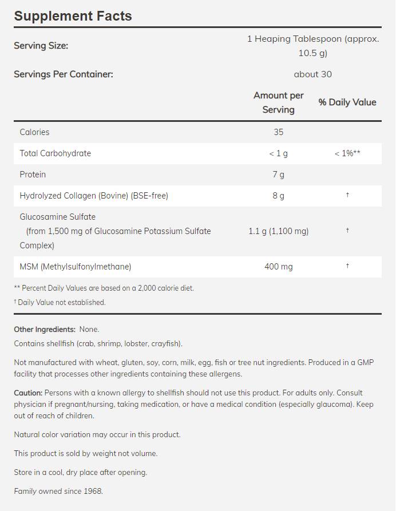Click the bold 'Caution:' label
The width and height of the screenshot is (396, 511).
28,393
